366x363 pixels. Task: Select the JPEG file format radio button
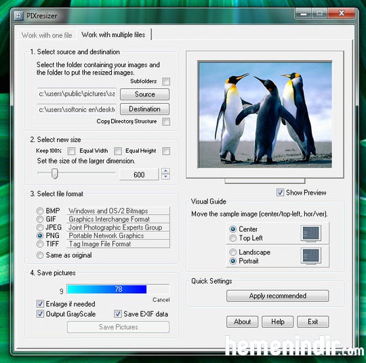tap(40, 227)
